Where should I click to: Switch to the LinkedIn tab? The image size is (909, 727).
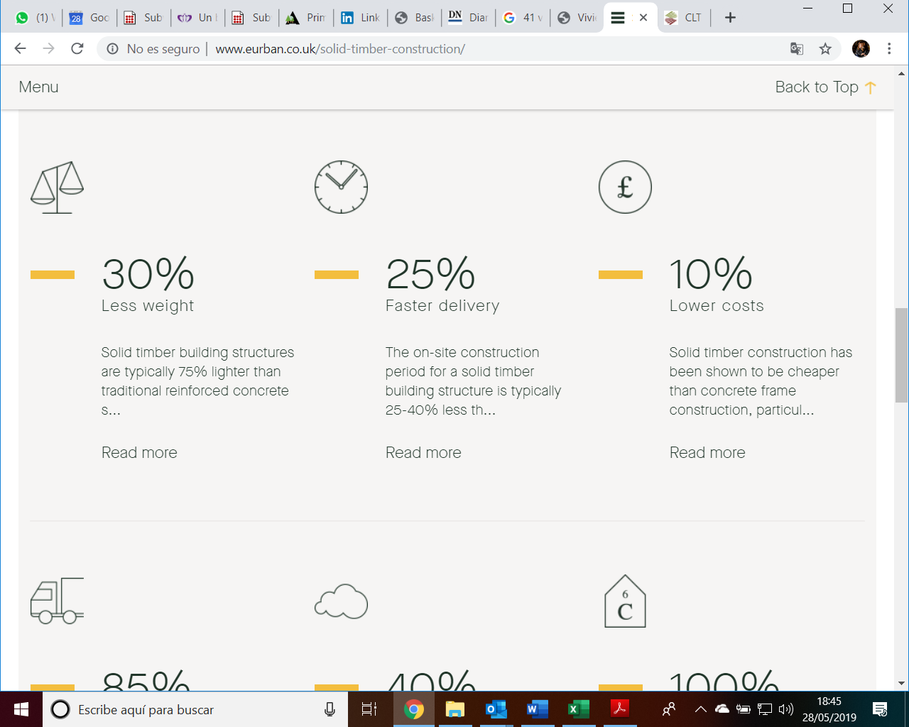360,18
